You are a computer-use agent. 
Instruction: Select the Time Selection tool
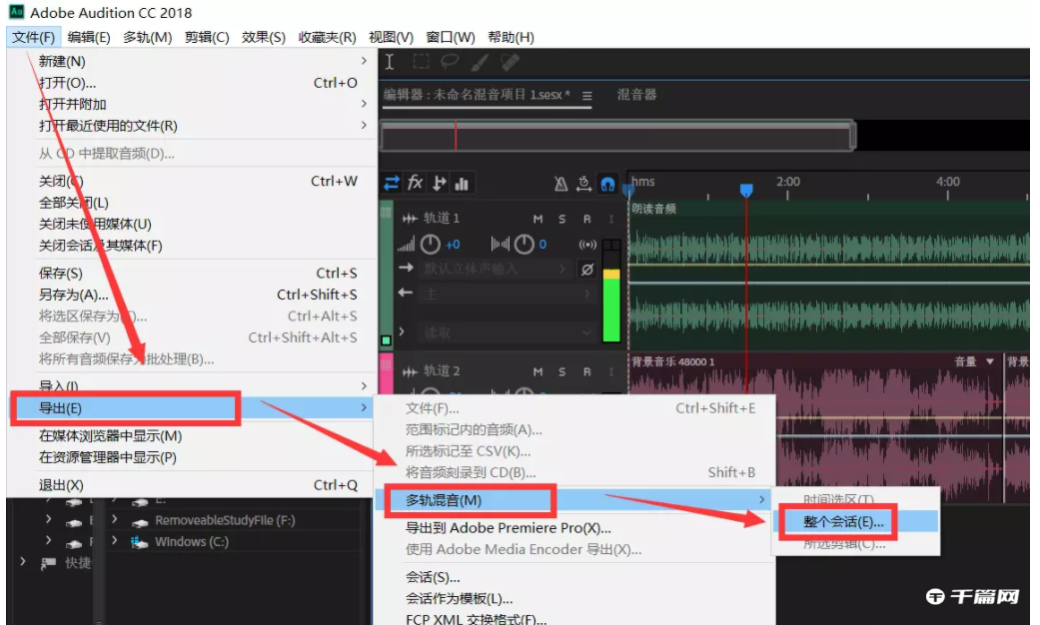[x=391, y=63]
